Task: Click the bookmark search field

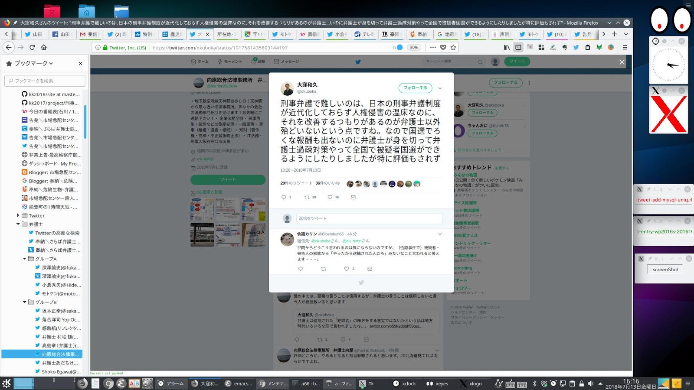Action: (45, 81)
